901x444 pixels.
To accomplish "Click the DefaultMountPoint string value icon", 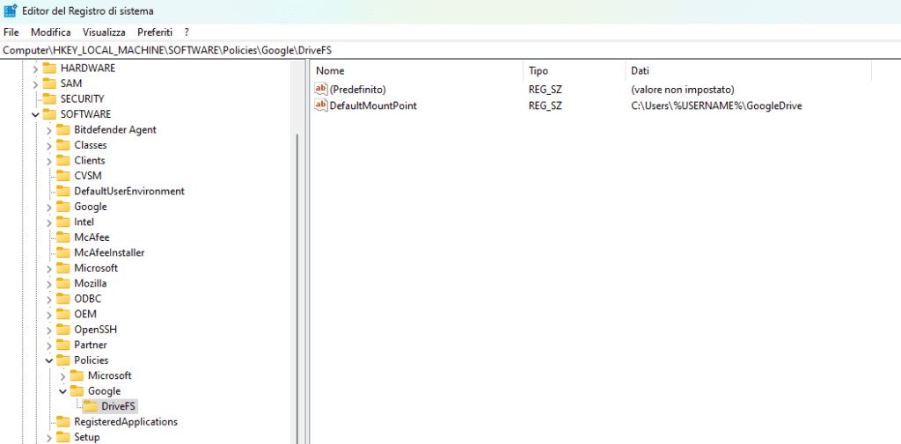I will click(321, 106).
